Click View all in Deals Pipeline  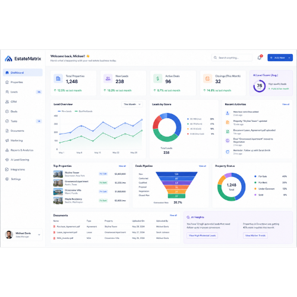[203, 166]
